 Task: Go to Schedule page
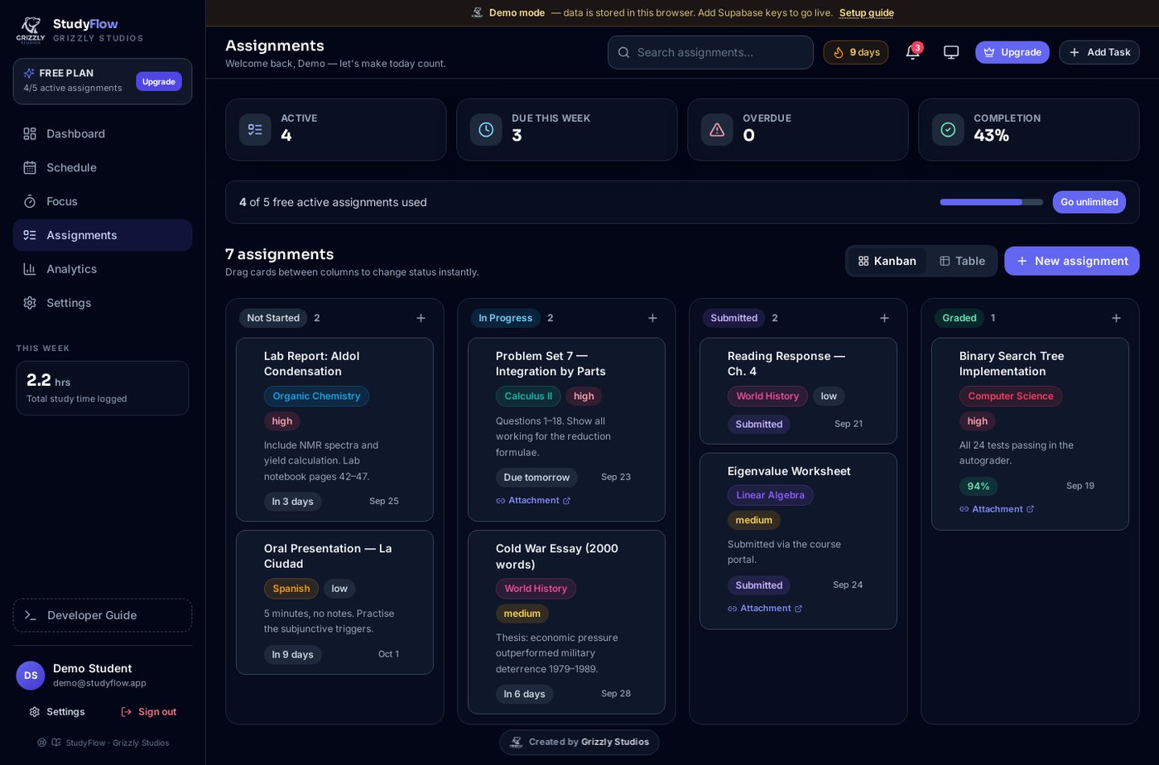[103, 167]
